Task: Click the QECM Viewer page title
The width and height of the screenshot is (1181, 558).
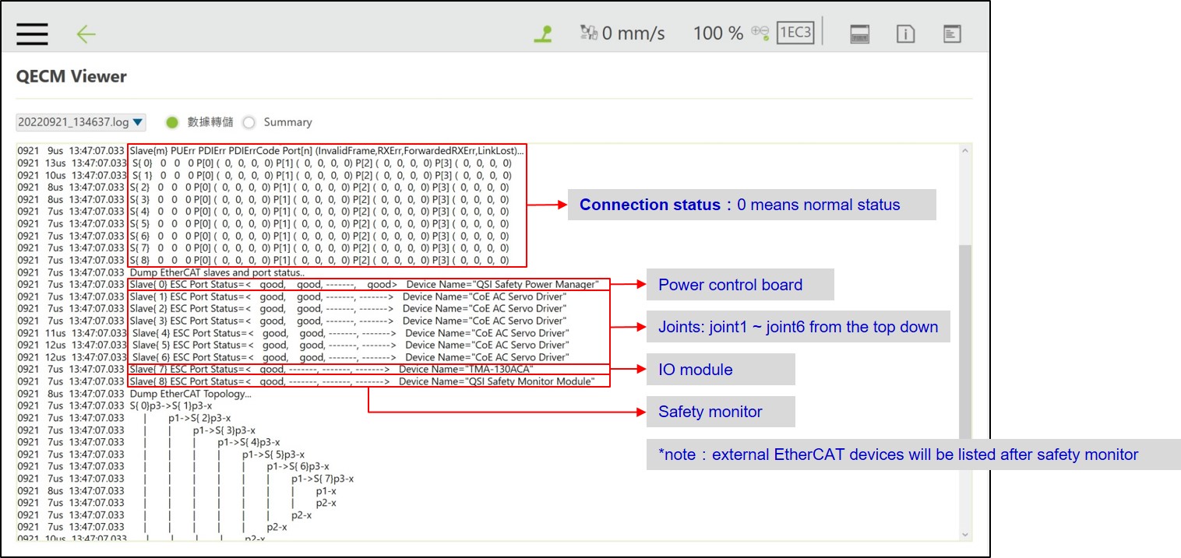Action: (x=71, y=76)
